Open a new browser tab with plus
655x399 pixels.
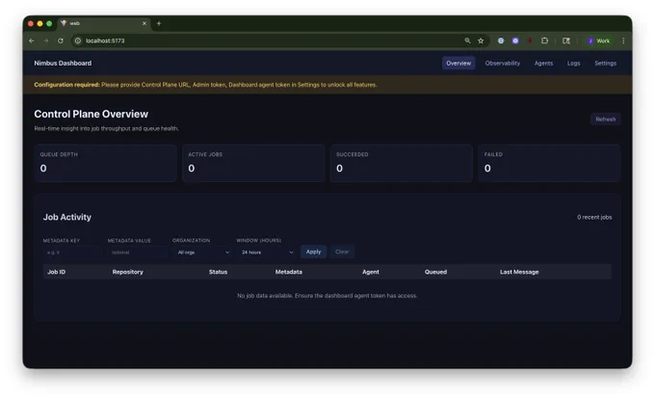point(159,23)
